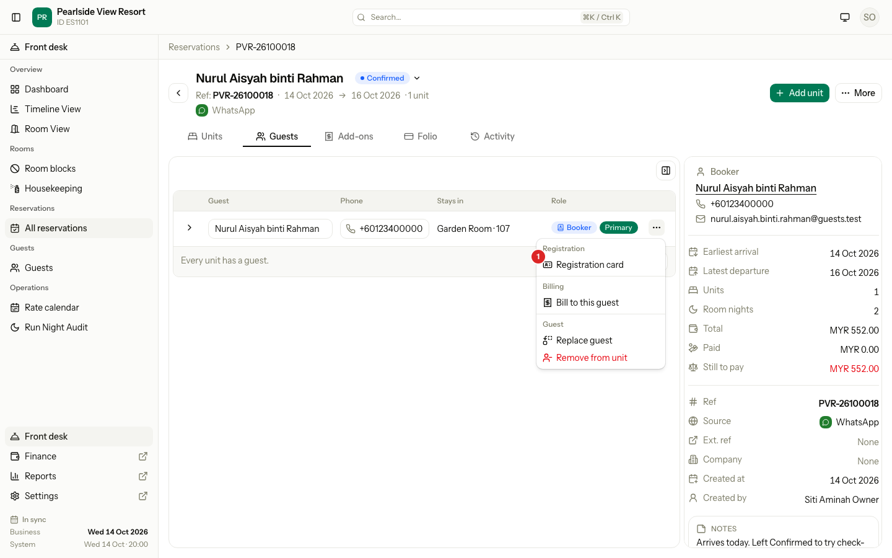Select Registration card menu entry
Screen dimensions: 892x558
(x=601, y=265)
